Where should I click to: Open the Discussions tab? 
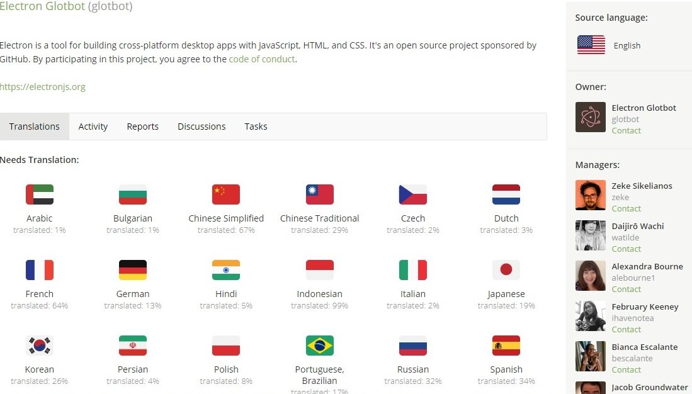coord(201,127)
